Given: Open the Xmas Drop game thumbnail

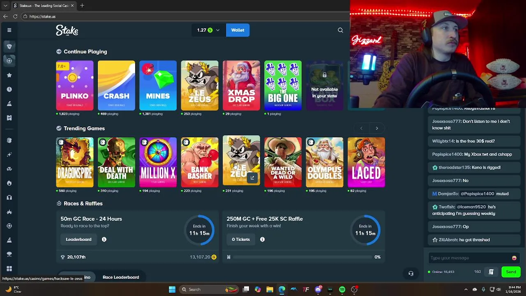Looking at the screenshot, I should pyautogui.click(x=241, y=86).
